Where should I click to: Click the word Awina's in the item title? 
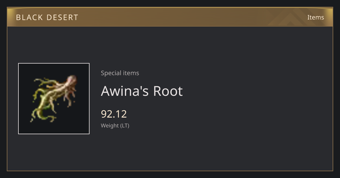125,91
